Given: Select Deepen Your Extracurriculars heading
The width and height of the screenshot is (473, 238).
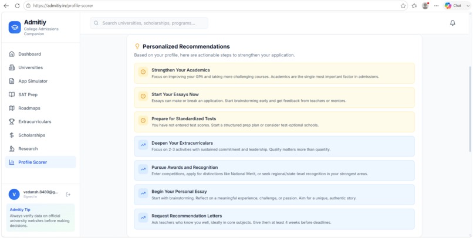Looking at the screenshot, I should click(182, 143).
